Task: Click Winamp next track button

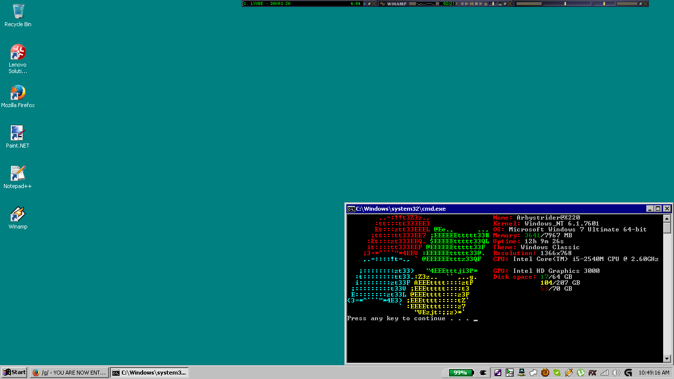Action: [x=481, y=3]
